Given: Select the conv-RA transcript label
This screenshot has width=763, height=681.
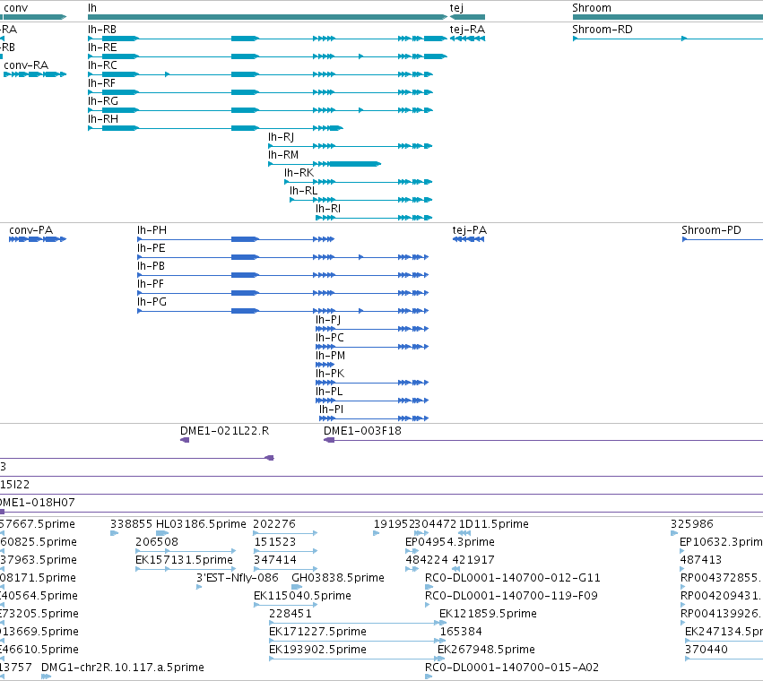Looking at the screenshot, I should click(26, 65).
